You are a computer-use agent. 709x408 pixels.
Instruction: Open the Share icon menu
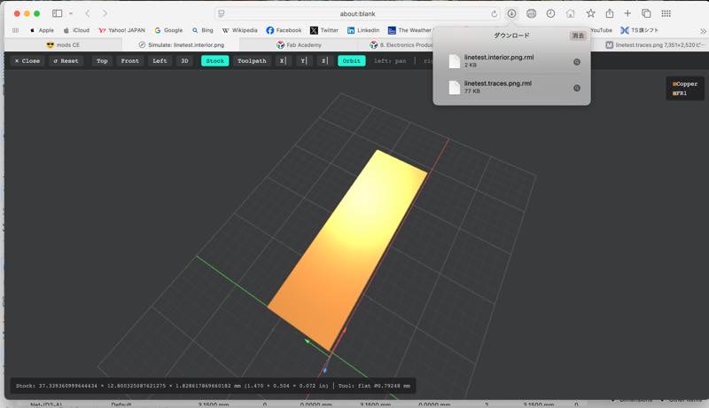click(610, 13)
